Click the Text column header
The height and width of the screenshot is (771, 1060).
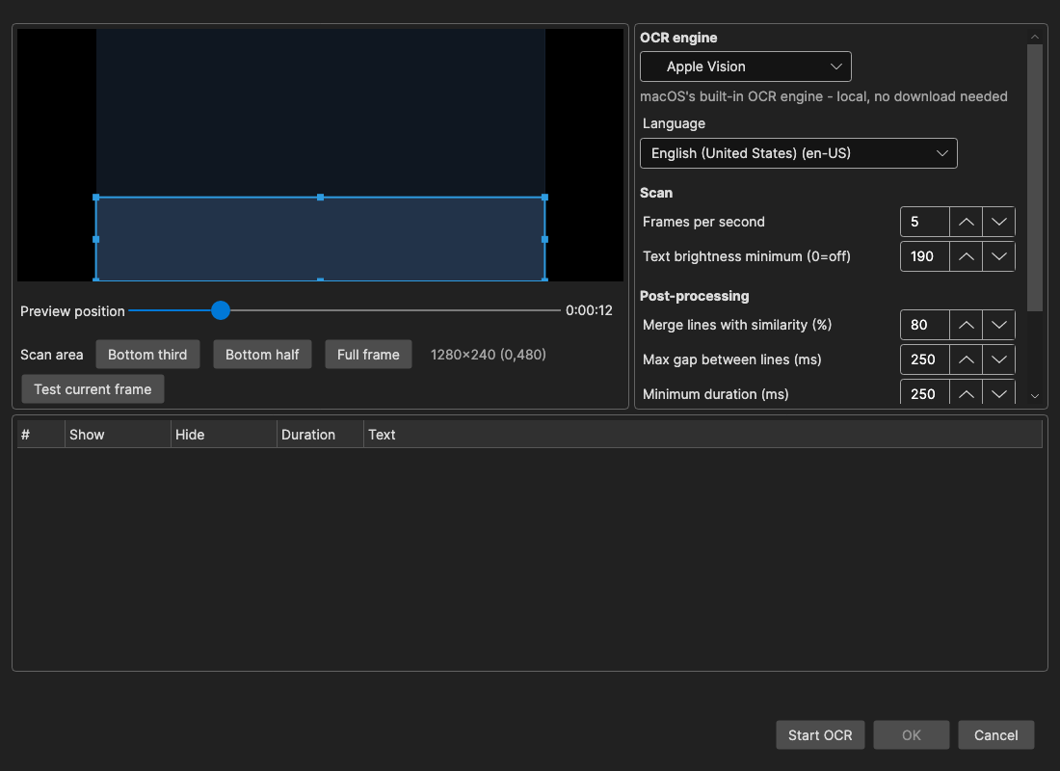(x=703, y=435)
